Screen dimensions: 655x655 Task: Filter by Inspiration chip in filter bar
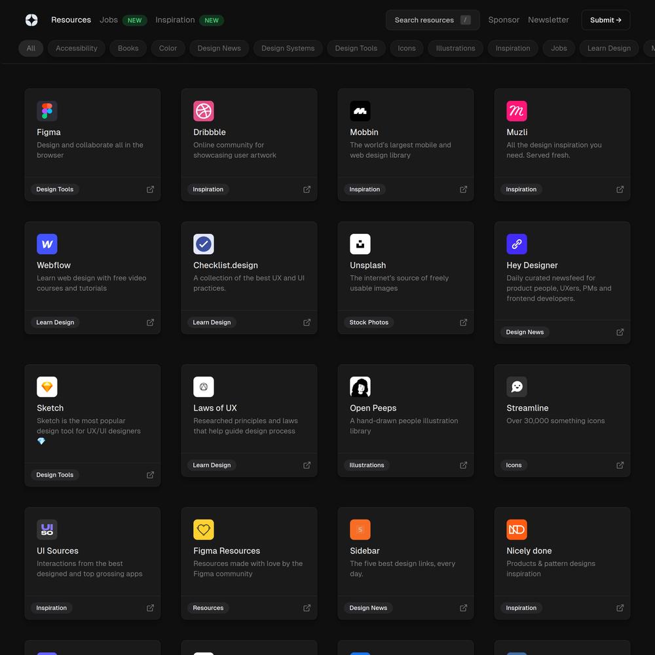pyautogui.click(x=513, y=48)
